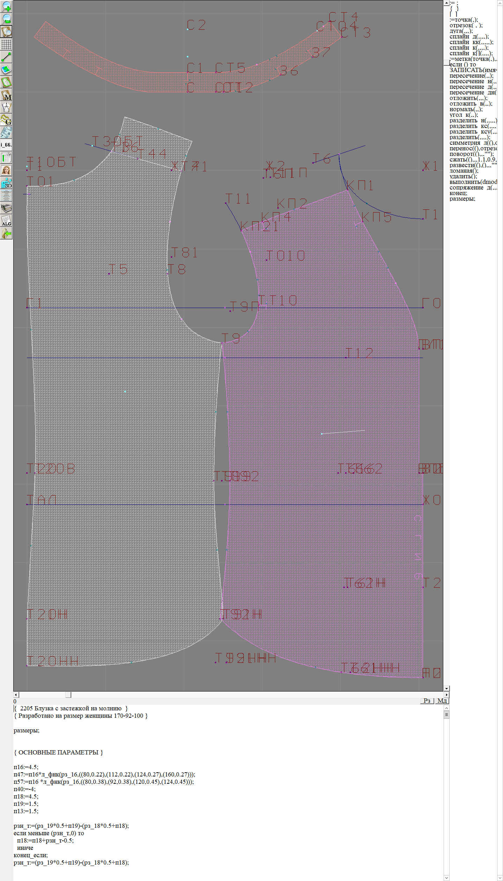Click the i_66. label button in toolbar
Viewport: 503px width, 881px height.
tap(6, 145)
